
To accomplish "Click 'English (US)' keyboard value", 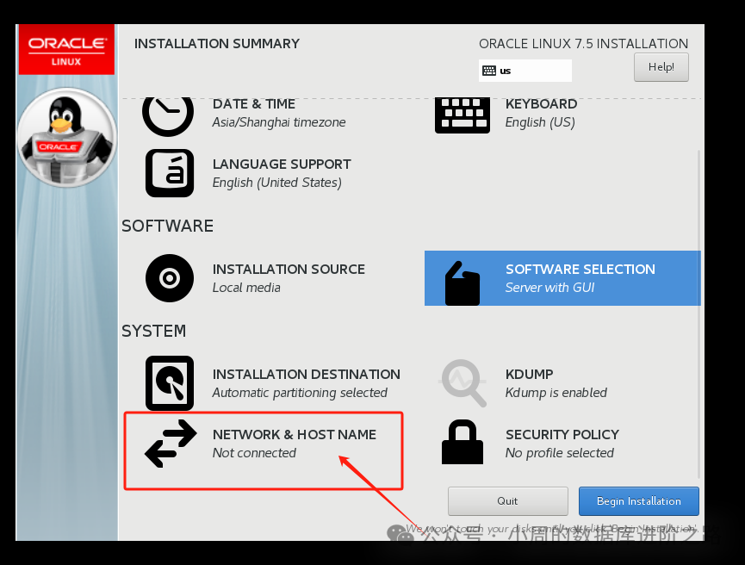I will pos(540,122).
